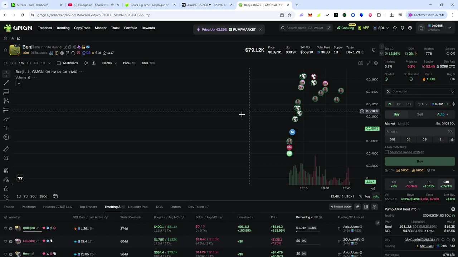Screen dimensions: 458x257
Task: Click the X Connection icon
Action: point(388,91)
